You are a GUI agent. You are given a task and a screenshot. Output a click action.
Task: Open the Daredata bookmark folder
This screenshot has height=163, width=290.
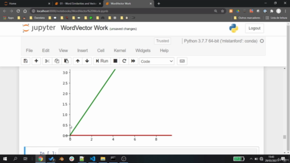37,18
